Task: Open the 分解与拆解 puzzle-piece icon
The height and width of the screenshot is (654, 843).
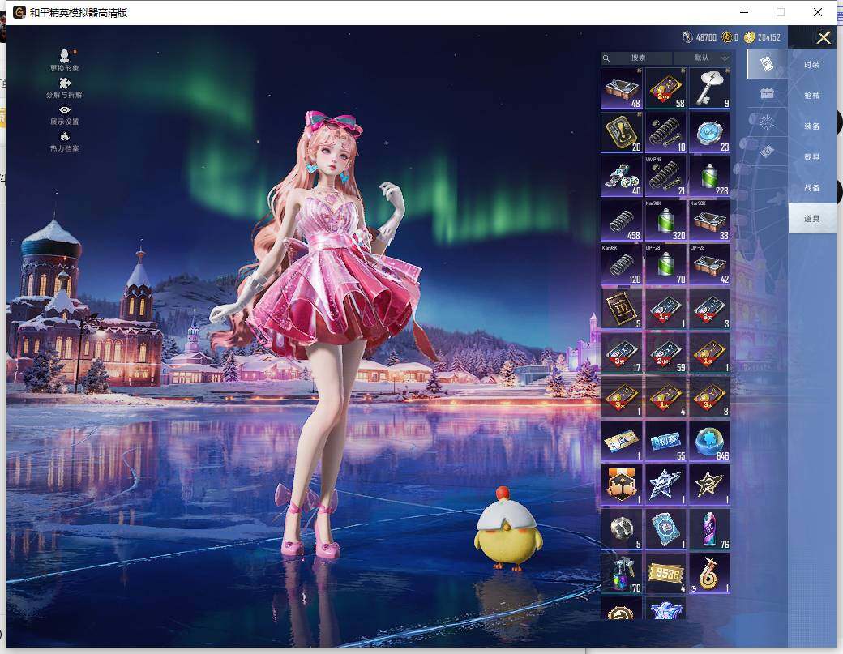Action: tap(65, 88)
